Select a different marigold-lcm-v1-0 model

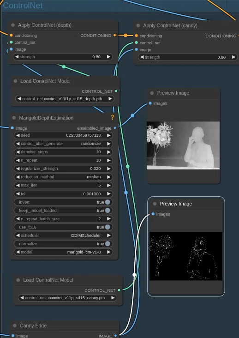click(63, 252)
